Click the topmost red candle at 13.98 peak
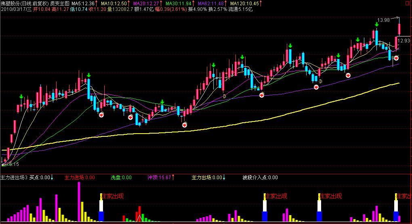The width and height of the screenshot is (412, 224). [399, 29]
